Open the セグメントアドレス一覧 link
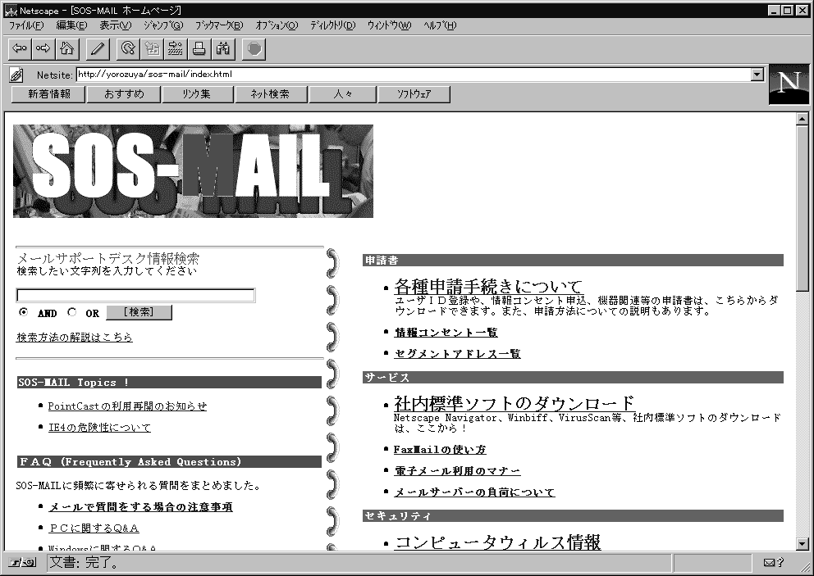 [x=457, y=354]
